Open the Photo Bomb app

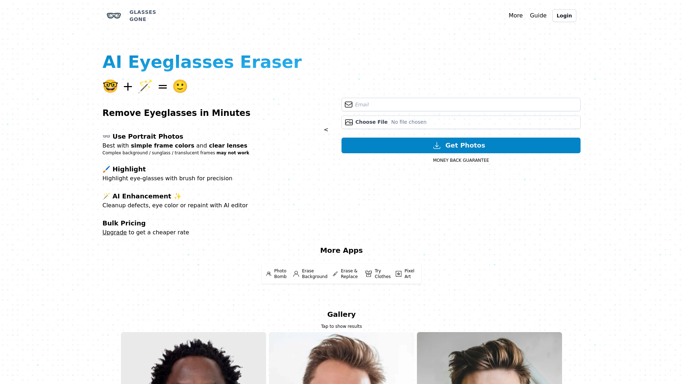click(276, 274)
